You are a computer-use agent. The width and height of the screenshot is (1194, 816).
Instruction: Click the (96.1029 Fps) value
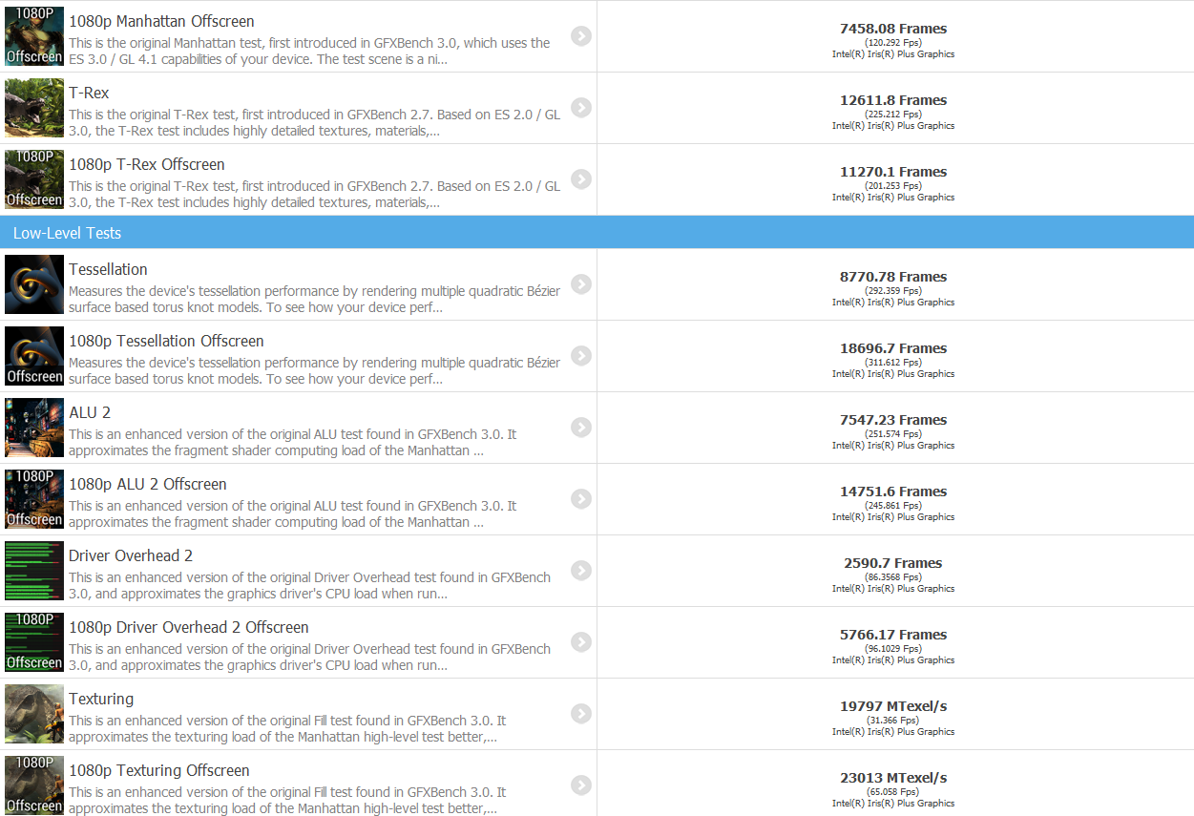click(893, 649)
